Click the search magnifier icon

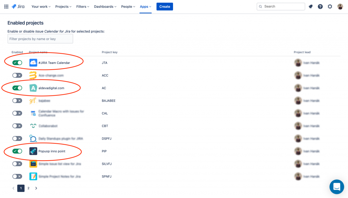pos(261,7)
